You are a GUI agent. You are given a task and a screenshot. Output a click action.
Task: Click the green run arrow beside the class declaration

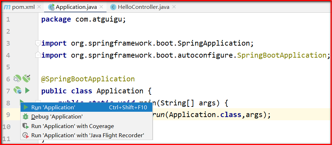[x=27, y=91]
